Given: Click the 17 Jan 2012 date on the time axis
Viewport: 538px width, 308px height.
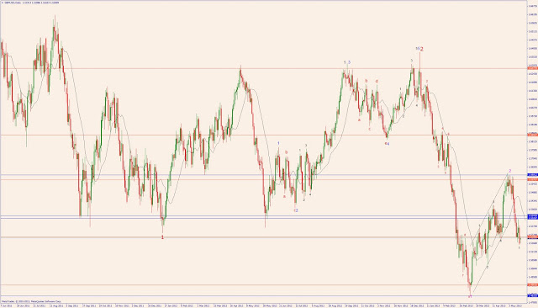Looking at the screenshot, I should [171, 305].
